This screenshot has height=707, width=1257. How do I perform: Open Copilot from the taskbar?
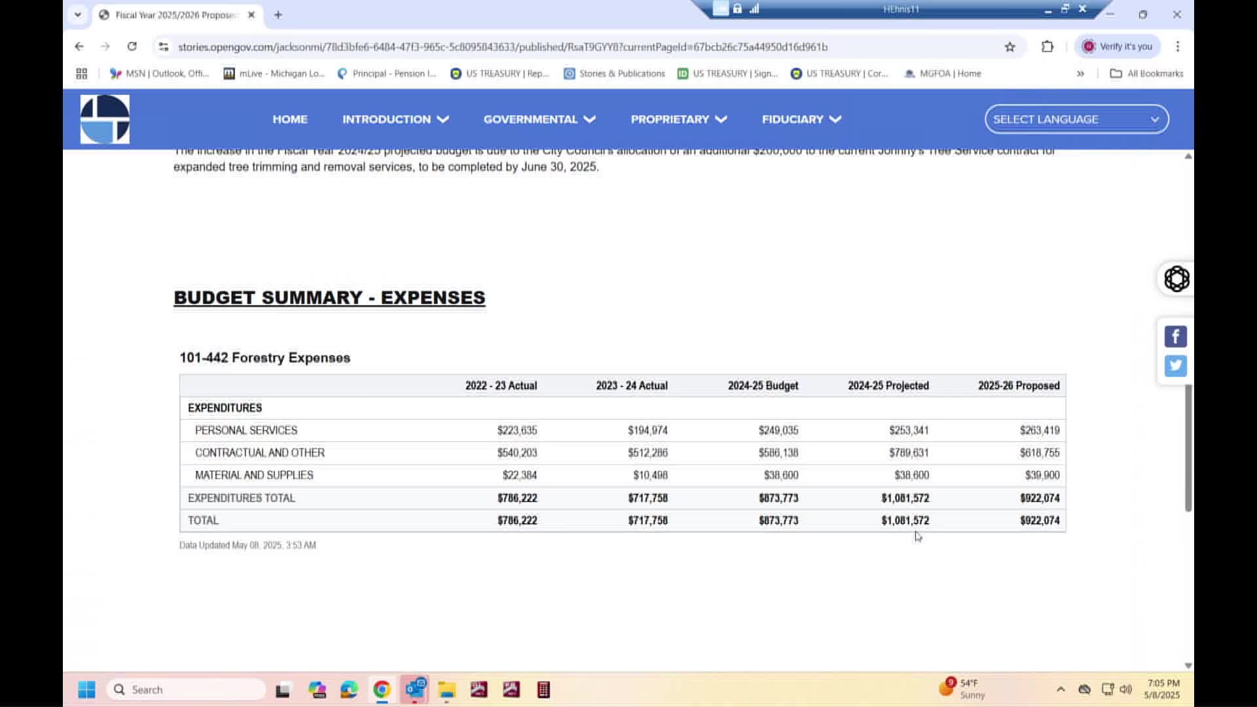click(317, 689)
